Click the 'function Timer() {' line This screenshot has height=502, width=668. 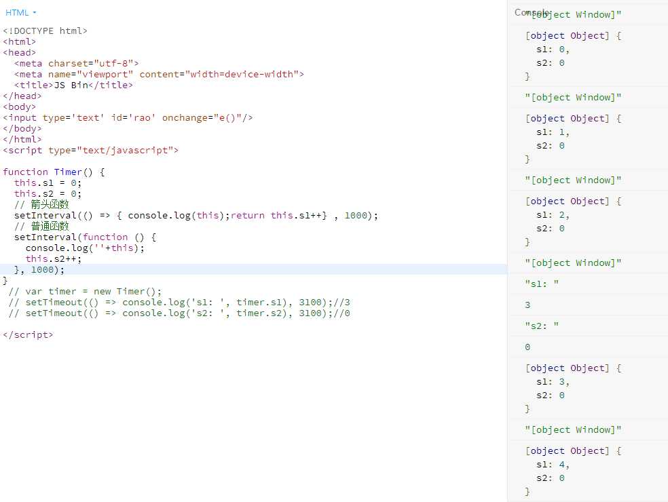(54, 172)
